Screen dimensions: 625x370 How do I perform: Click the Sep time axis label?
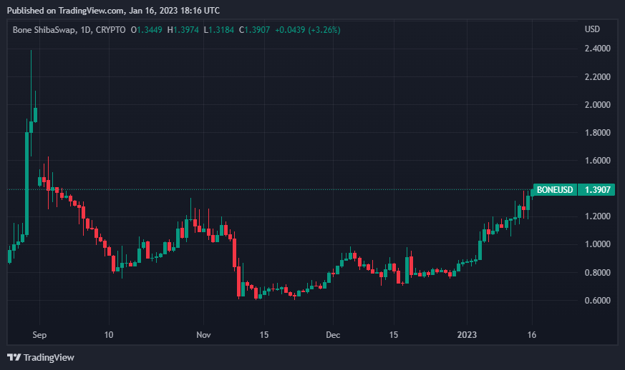pos(39,334)
